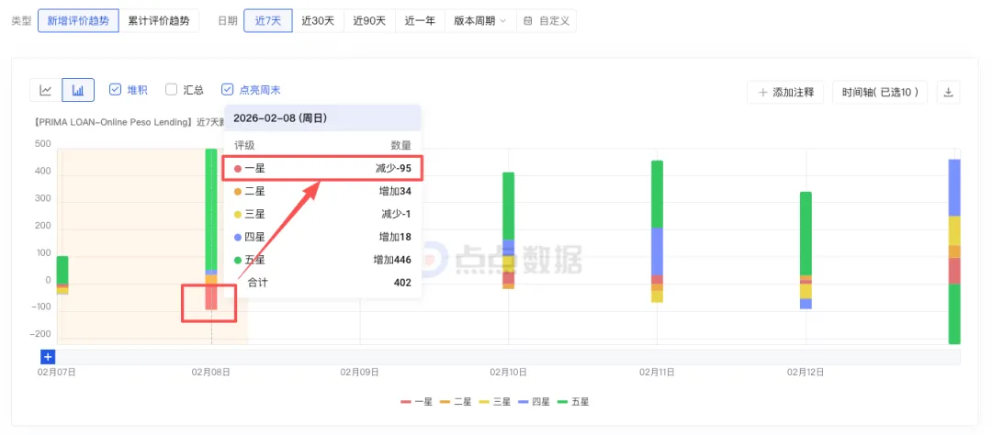Open the 版本周期 dropdown

click(480, 20)
